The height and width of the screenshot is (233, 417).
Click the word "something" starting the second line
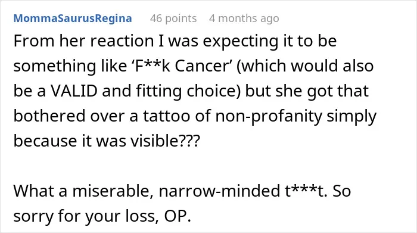coord(55,66)
